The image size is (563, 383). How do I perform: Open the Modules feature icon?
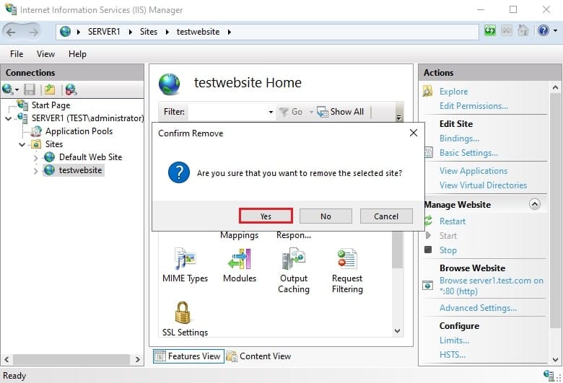tap(240, 265)
